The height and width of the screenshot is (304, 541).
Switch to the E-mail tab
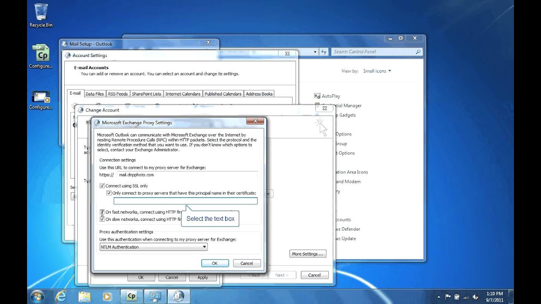75,93
